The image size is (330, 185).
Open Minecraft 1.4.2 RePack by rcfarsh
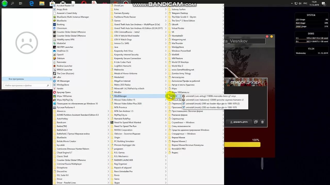tap(138, 89)
